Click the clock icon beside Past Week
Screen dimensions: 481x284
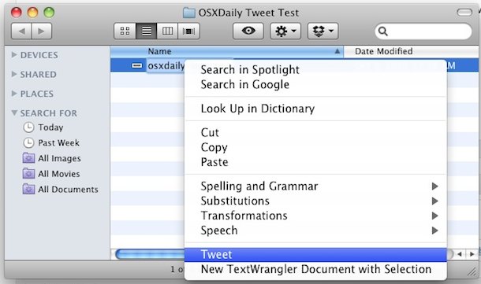click(x=28, y=142)
